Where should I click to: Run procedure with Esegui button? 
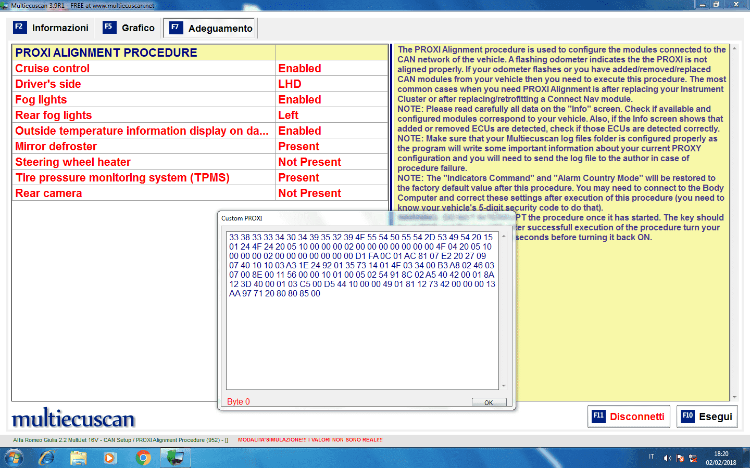coord(707,417)
